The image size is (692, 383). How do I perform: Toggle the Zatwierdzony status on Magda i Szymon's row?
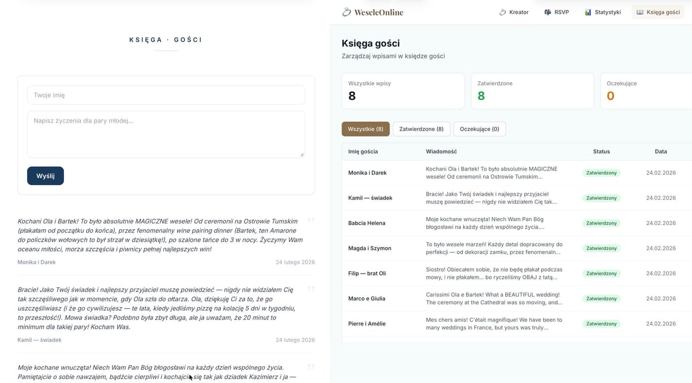tap(601, 248)
